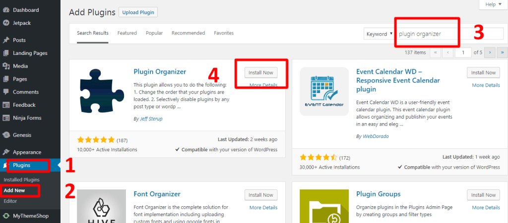Install the Plugin Groups plugin now
Viewport: 508px width, 223px height.
click(x=483, y=195)
